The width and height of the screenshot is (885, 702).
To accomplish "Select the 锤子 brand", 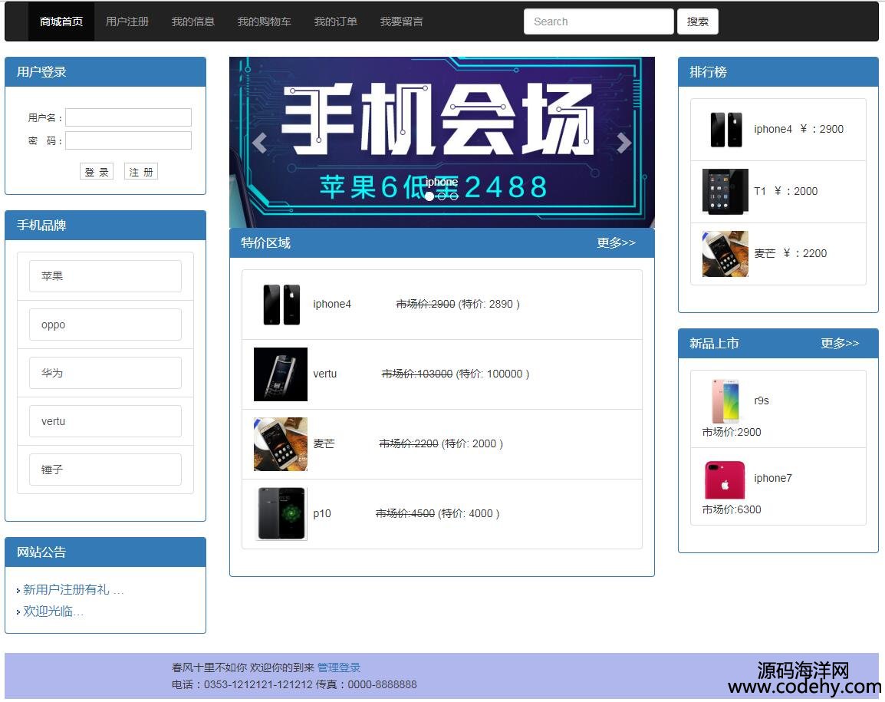I will [106, 470].
